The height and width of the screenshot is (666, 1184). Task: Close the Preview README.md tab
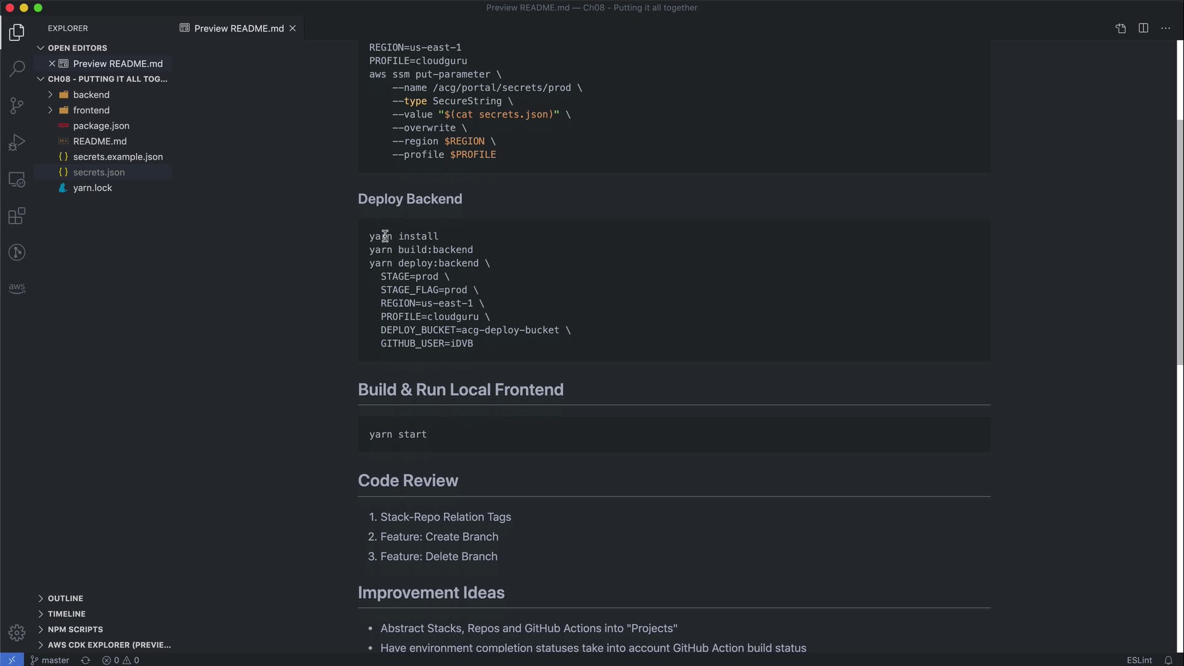click(293, 28)
